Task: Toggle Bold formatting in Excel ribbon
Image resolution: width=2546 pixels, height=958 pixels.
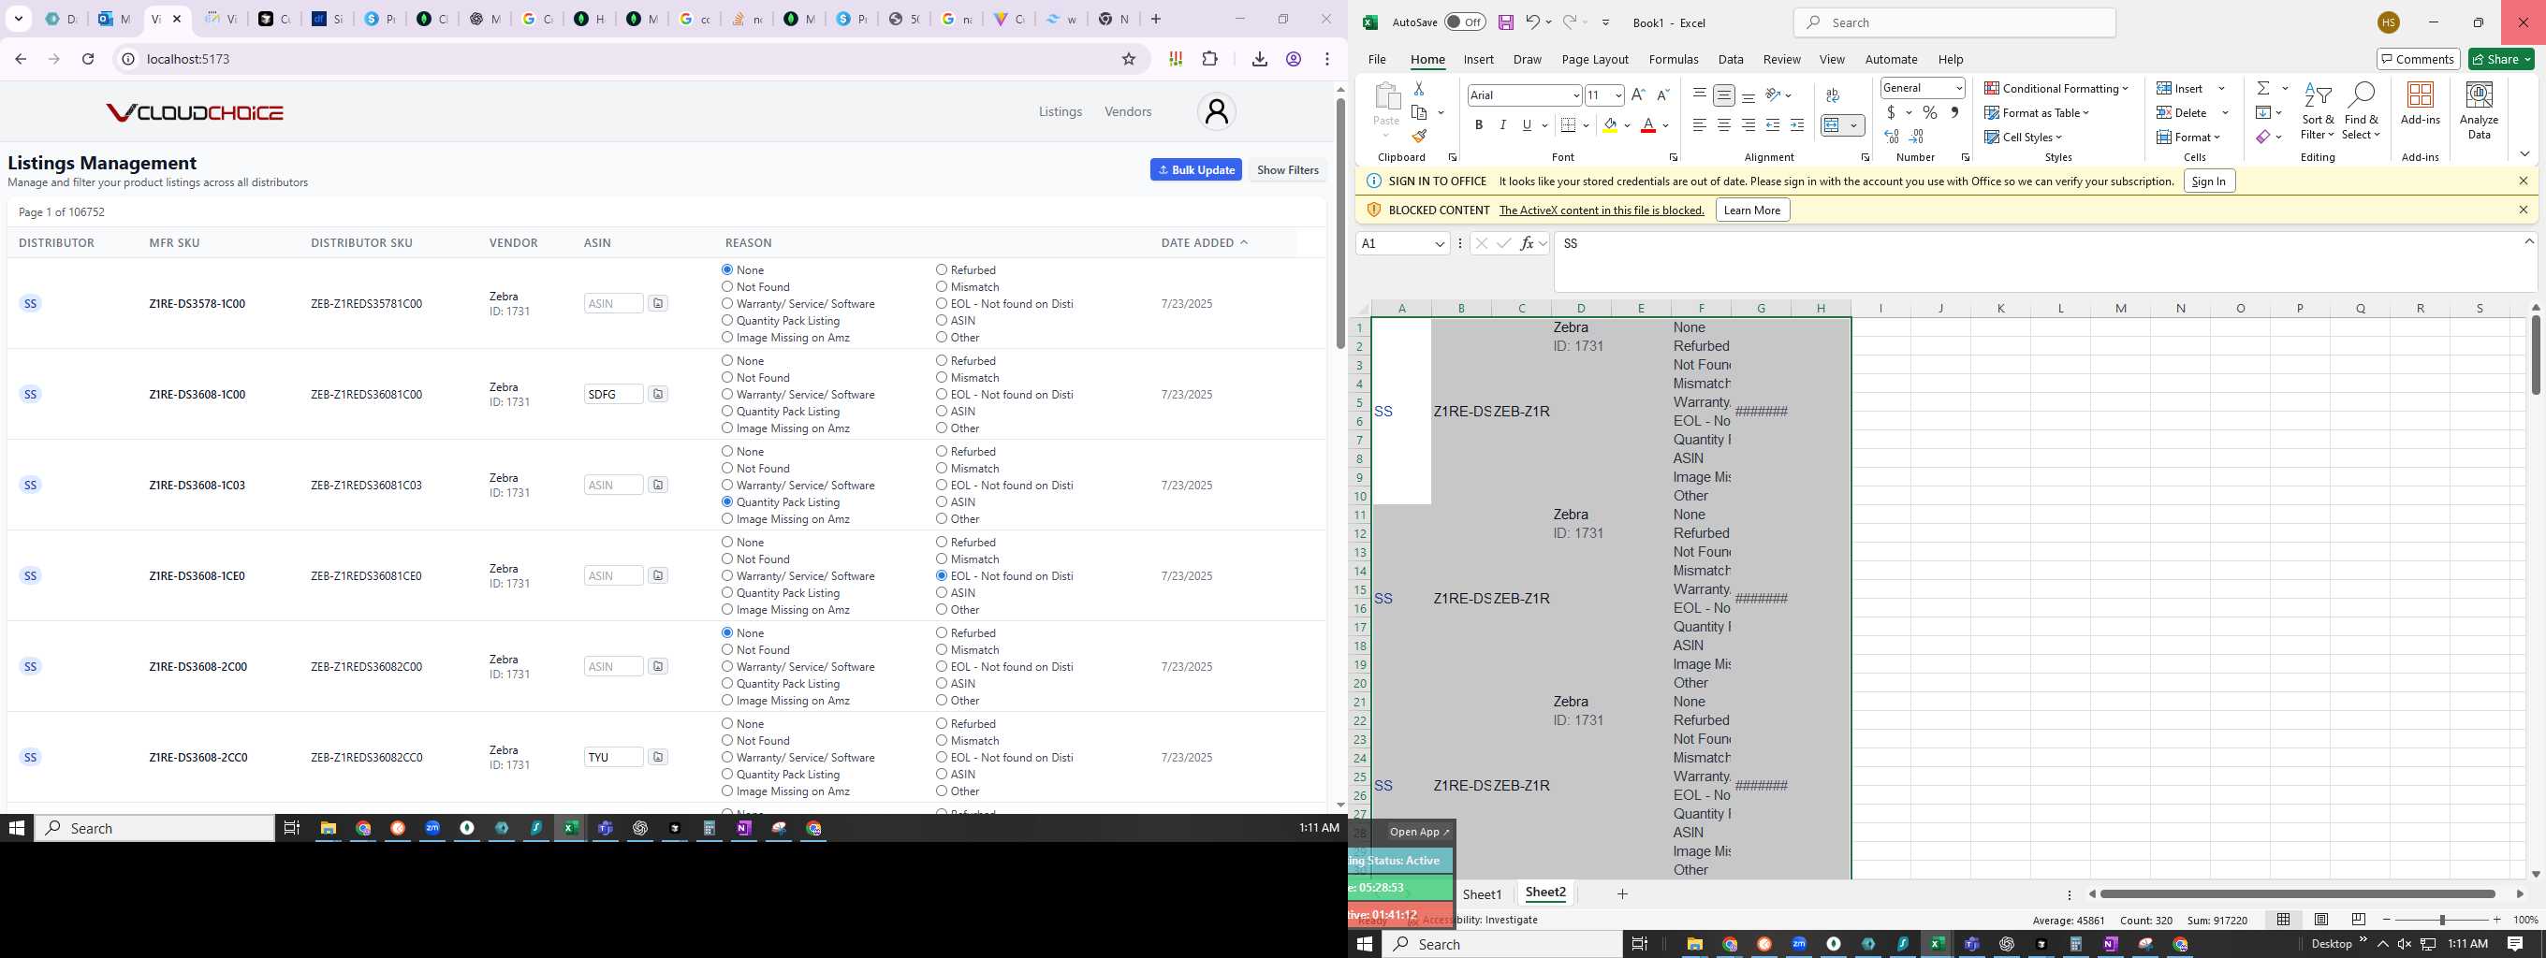Action: 1479,124
